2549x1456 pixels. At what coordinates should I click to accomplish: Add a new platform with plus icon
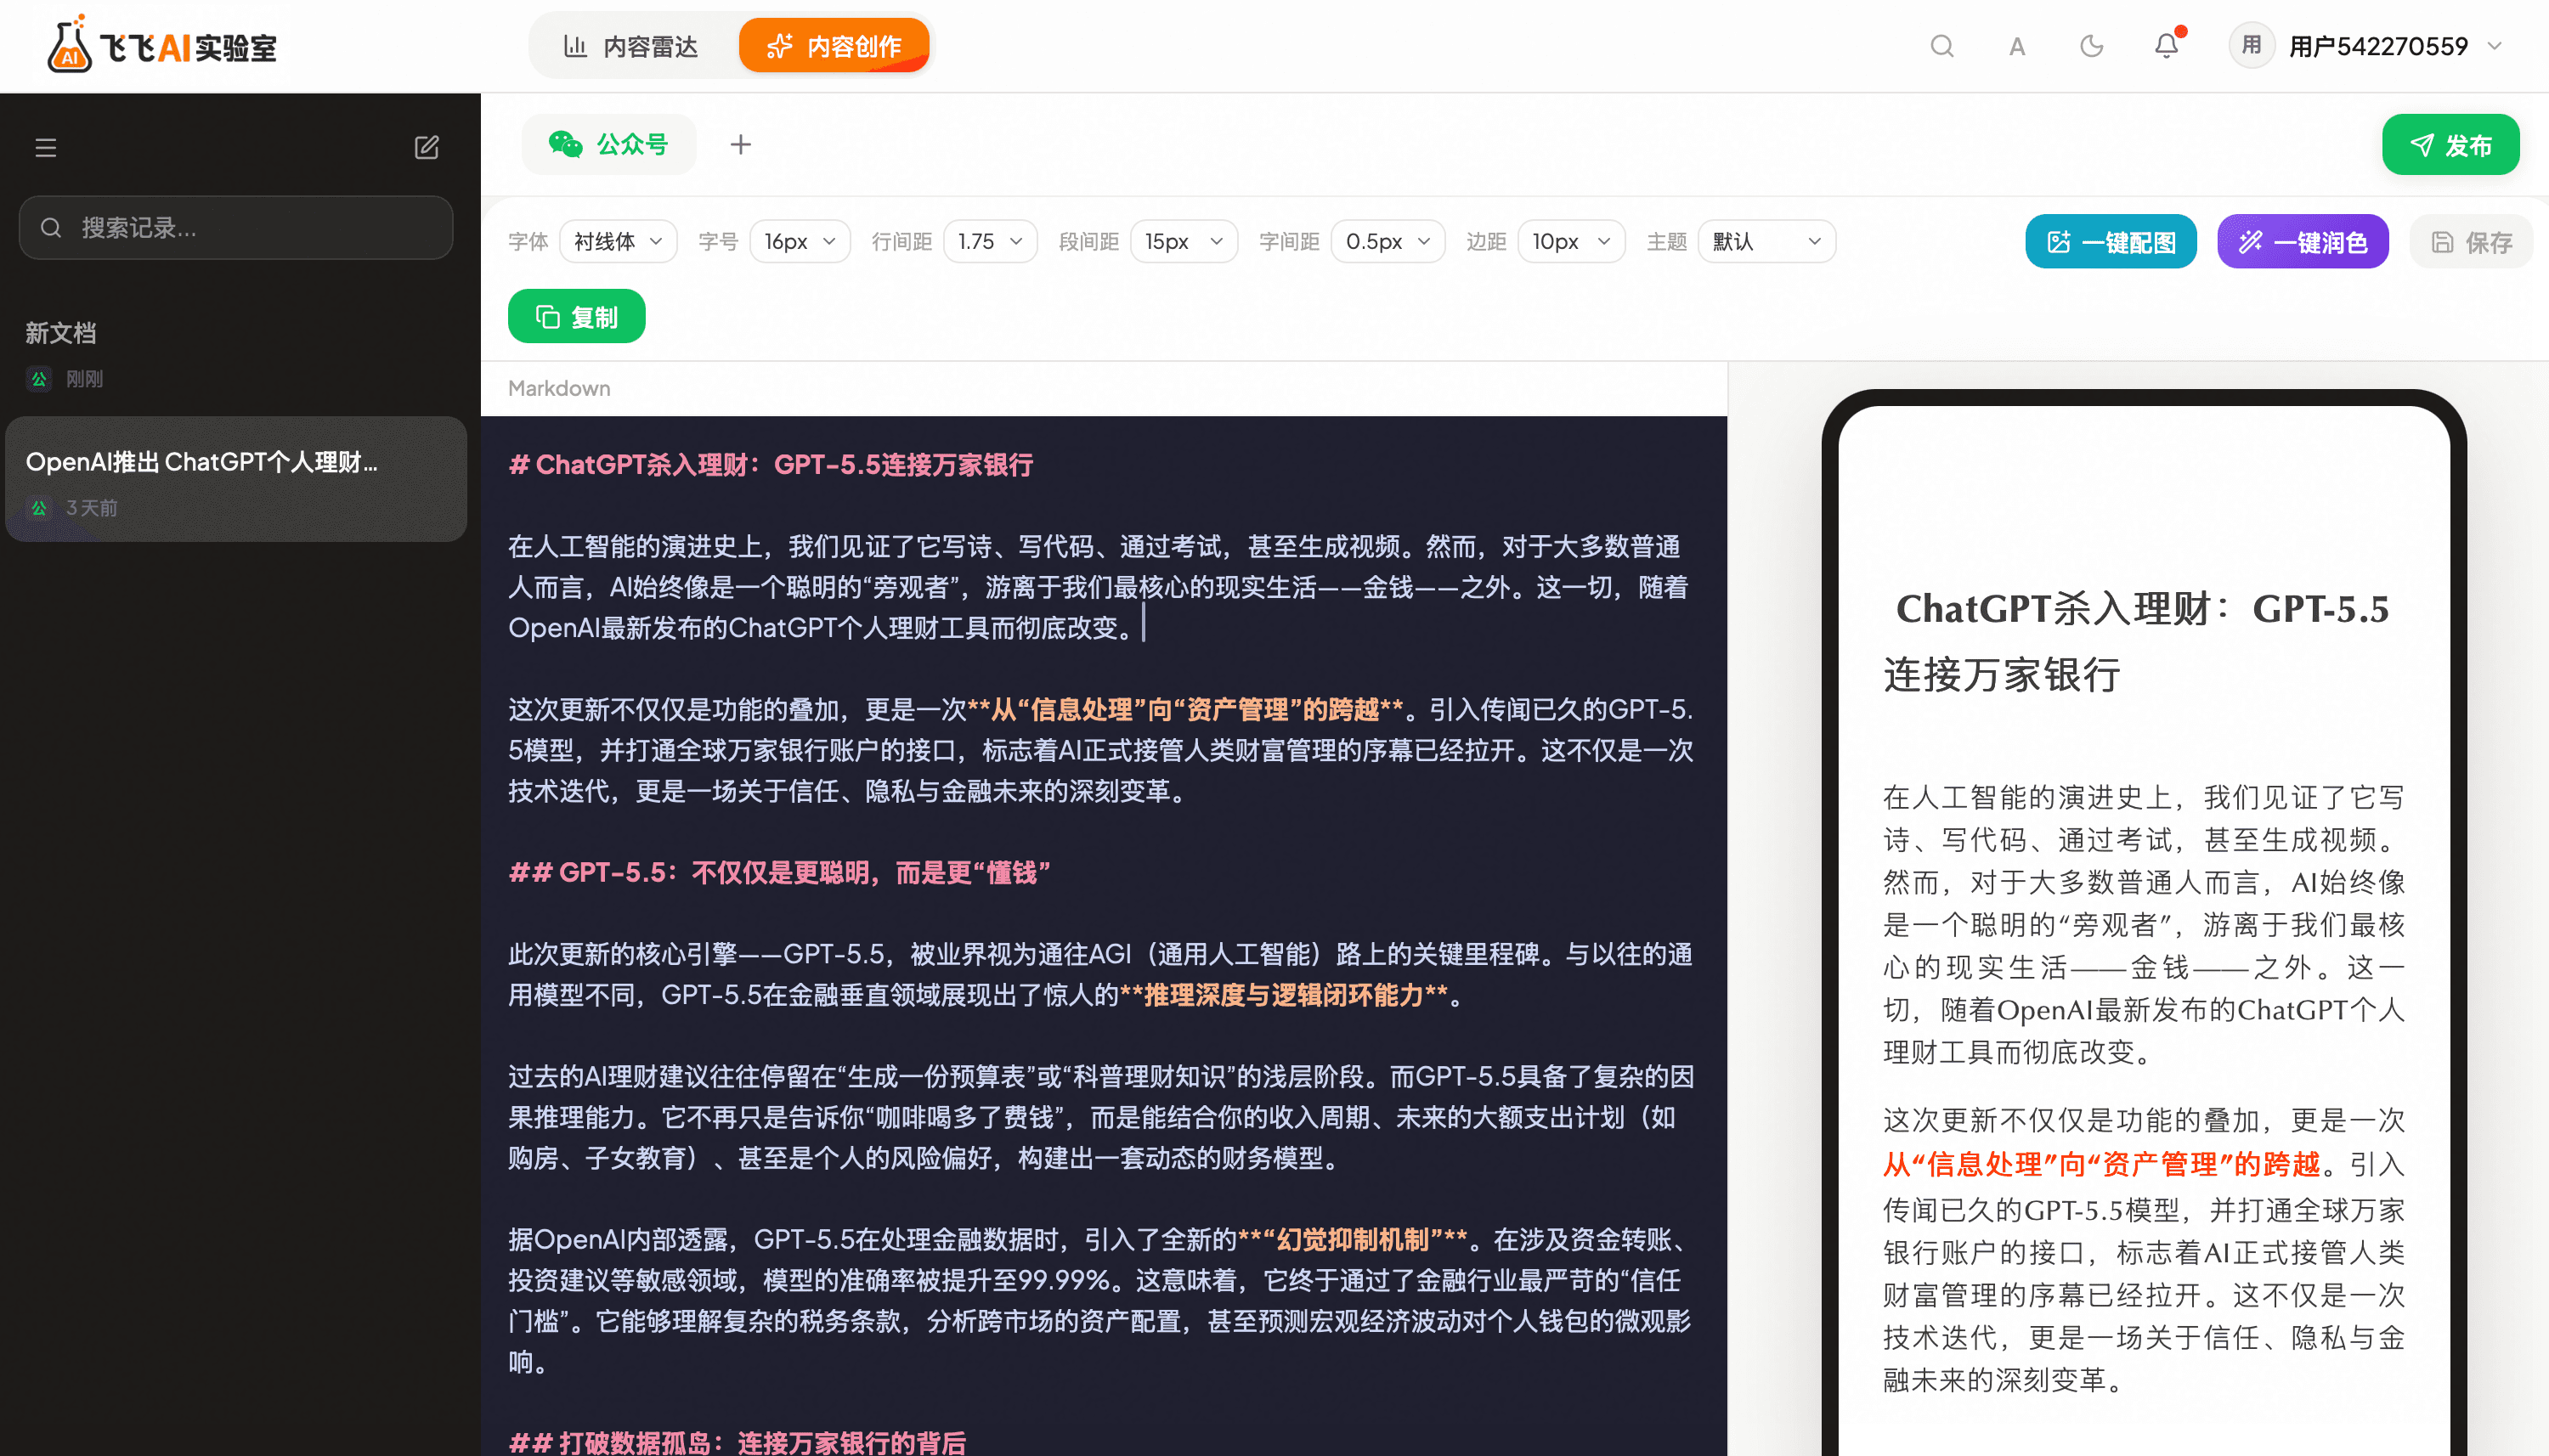pyautogui.click(x=740, y=145)
